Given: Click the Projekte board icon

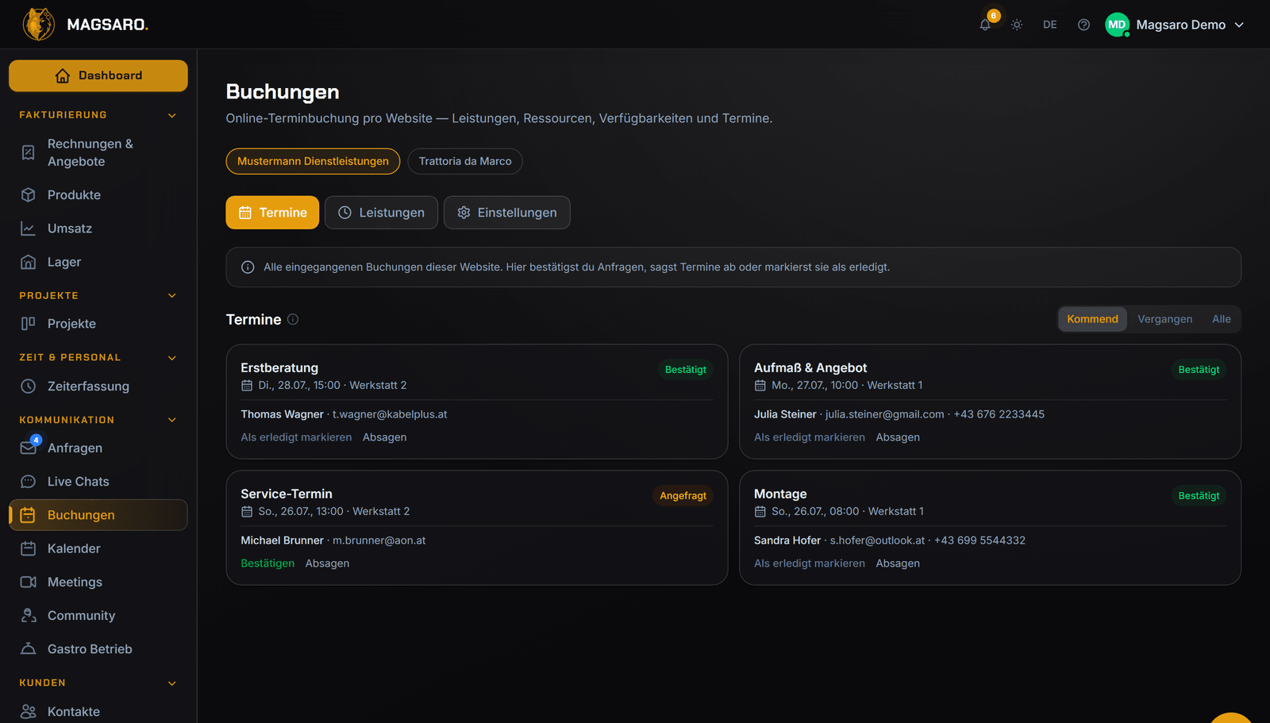Looking at the screenshot, I should point(29,324).
